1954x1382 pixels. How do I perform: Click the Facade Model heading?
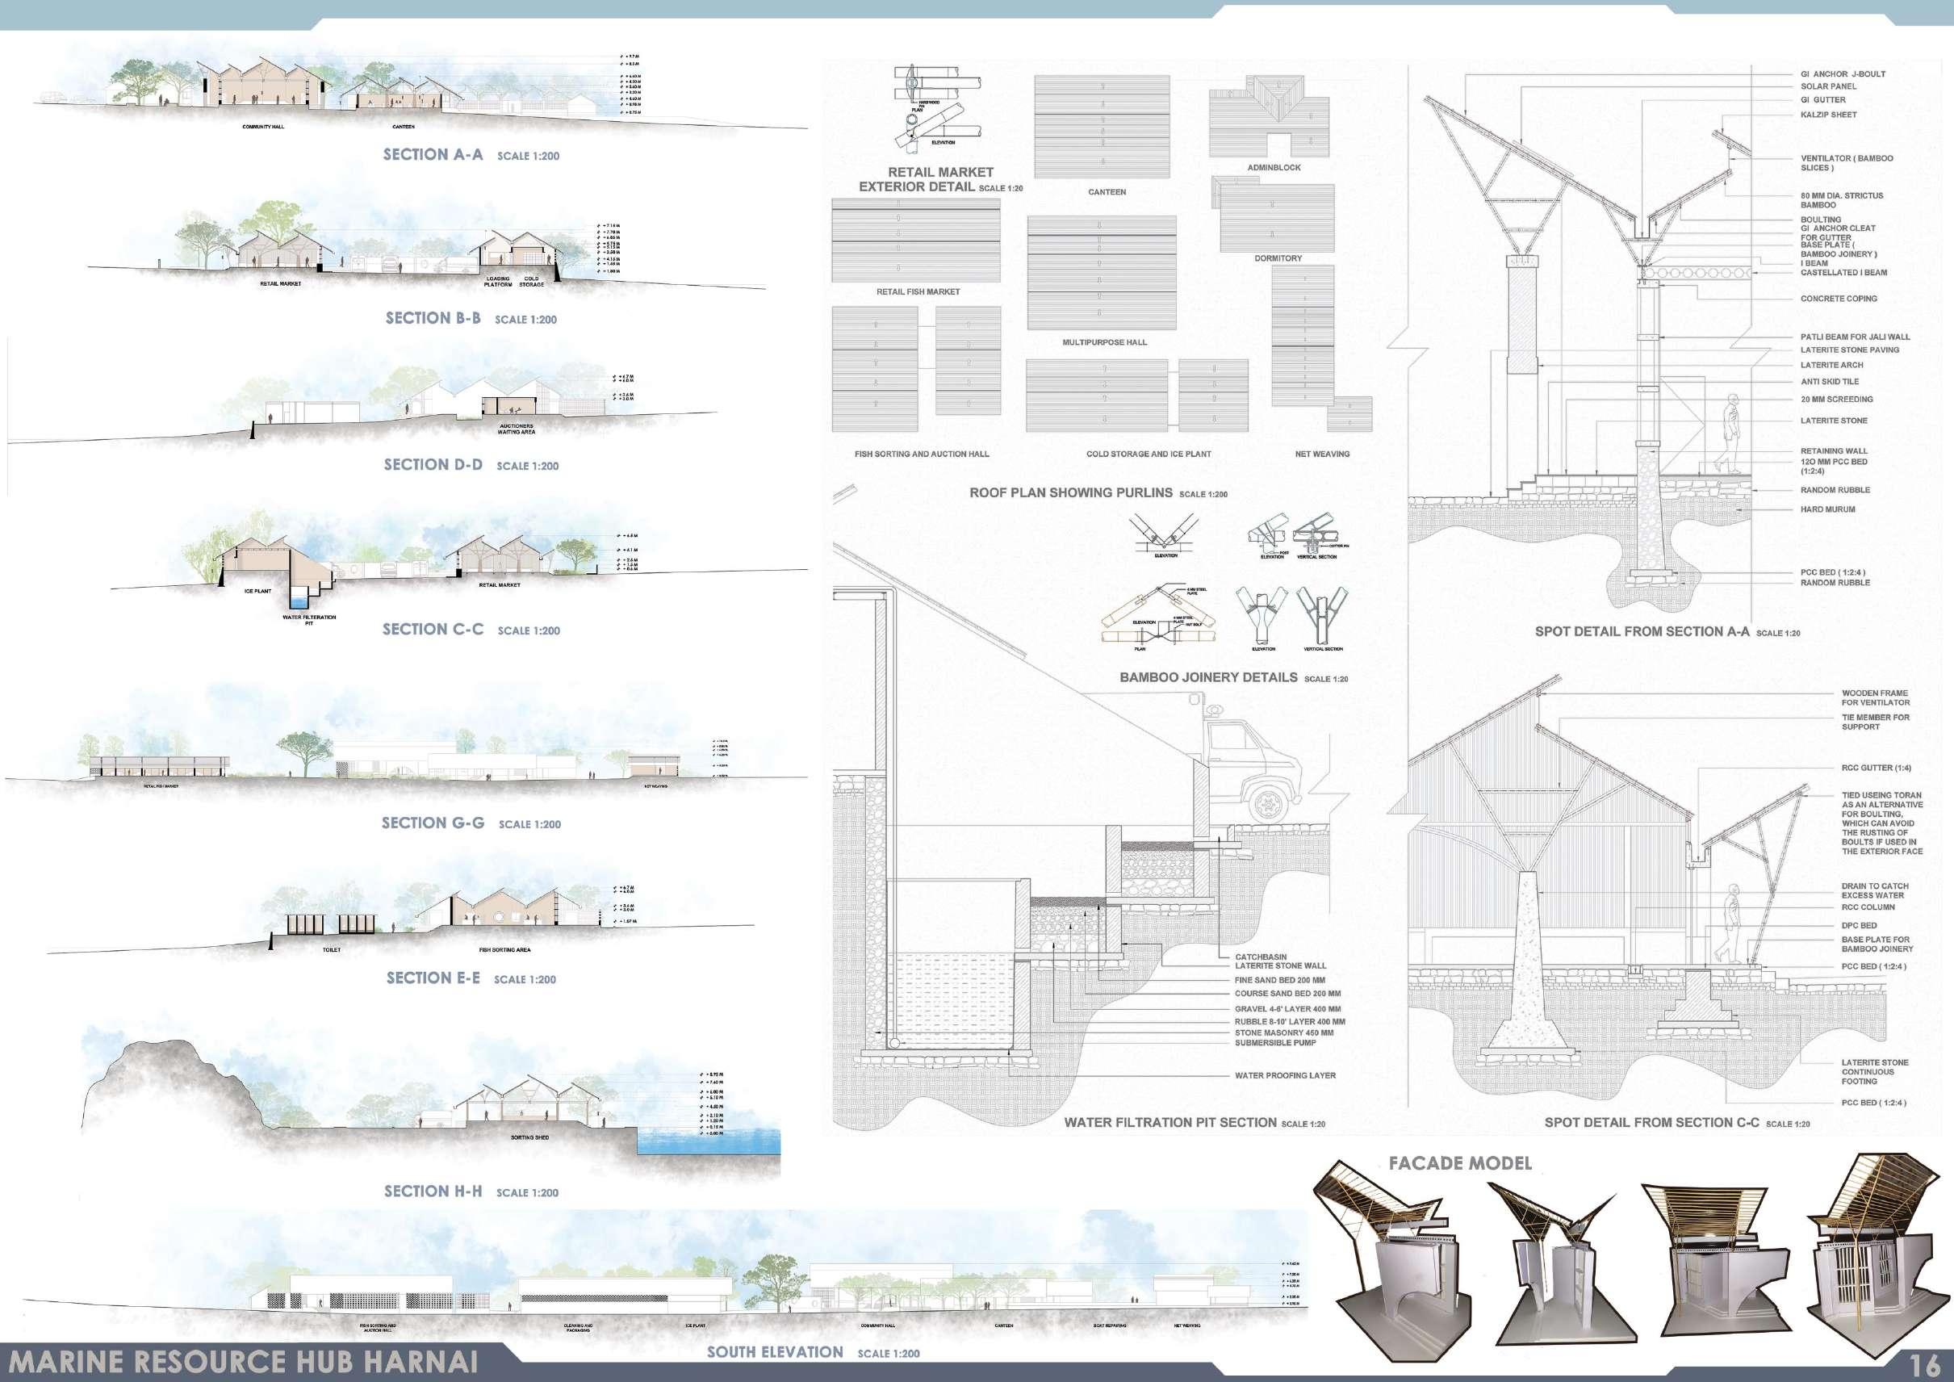tap(1459, 1163)
